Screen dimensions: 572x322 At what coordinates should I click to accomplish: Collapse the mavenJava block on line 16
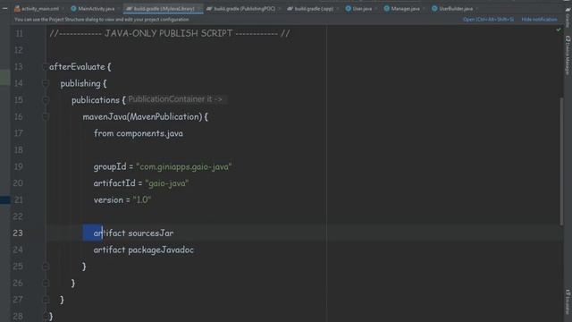click(46, 117)
